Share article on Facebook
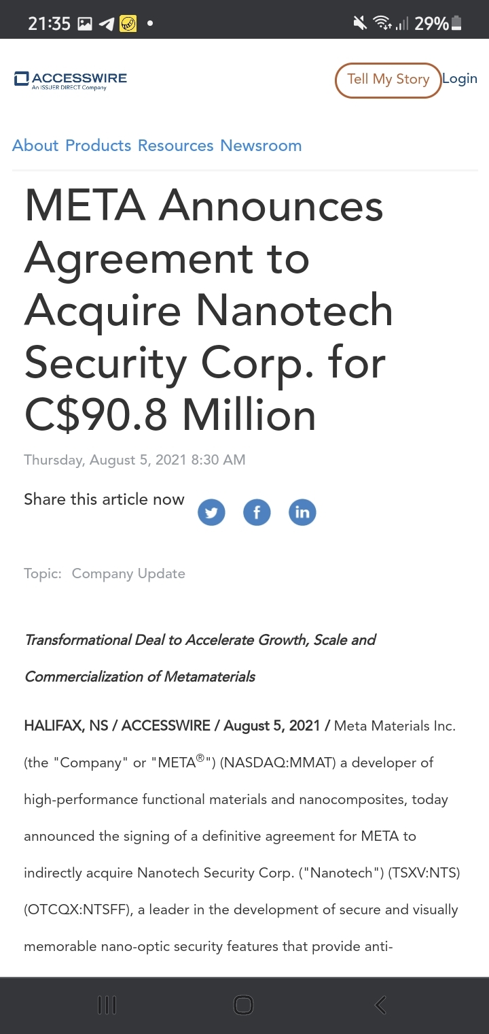The width and height of the screenshot is (489, 1034). (257, 512)
